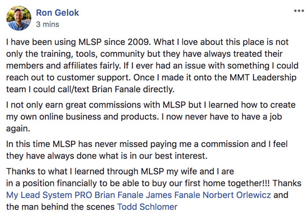Click the 'MMT Leadership' phrase in text
The width and height of the screenshot is (307, 219).
263,77
